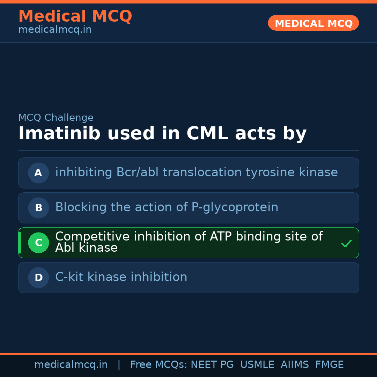Viewport: 377px width, 377px height.
Task: Click the MCQ Challenge label
Action: (56, 118)
